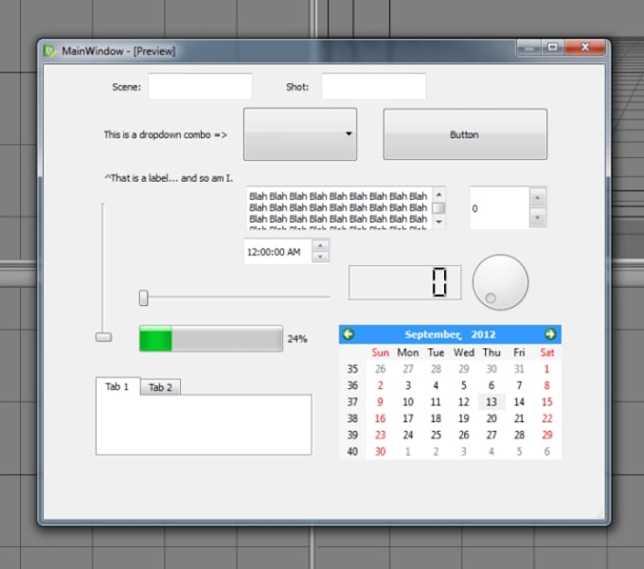The width and height of the screenshot is (644, 569).
Task: Click the 24% progress label
Action: [x=297, y=339]
